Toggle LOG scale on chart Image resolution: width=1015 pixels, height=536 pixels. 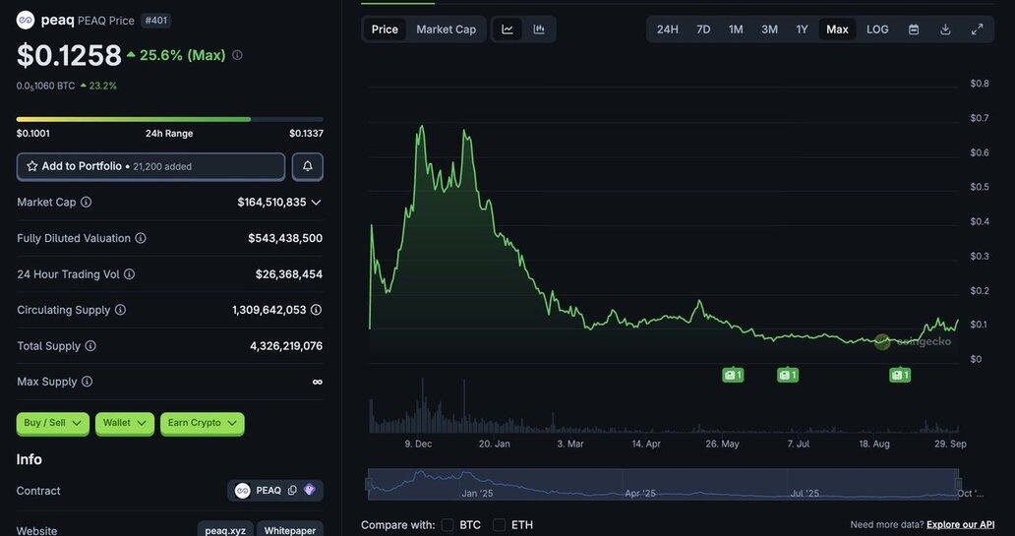pyautogui.click(x=877, y=30)
